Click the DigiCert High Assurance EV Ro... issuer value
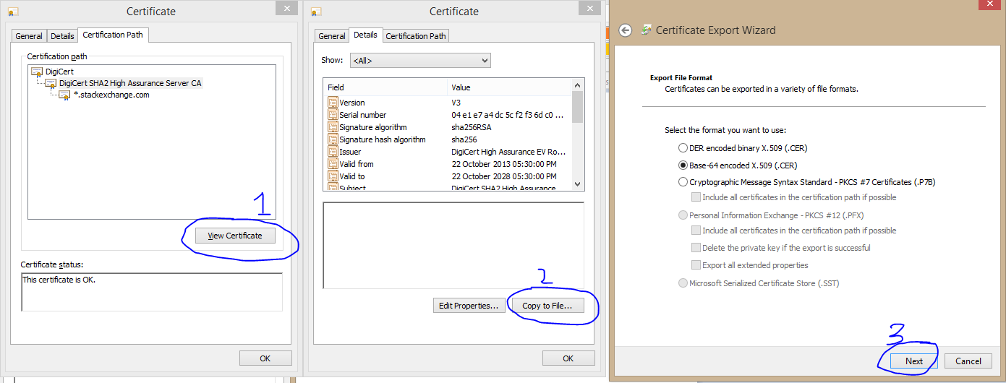Screen dimensions: 1006x383 coord(508,152)
